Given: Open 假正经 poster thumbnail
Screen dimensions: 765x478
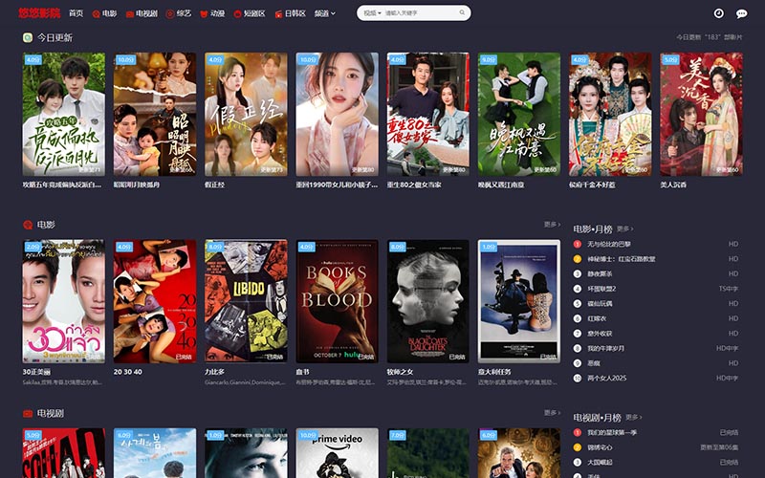Looking at the screenshot, I should 246,114.
